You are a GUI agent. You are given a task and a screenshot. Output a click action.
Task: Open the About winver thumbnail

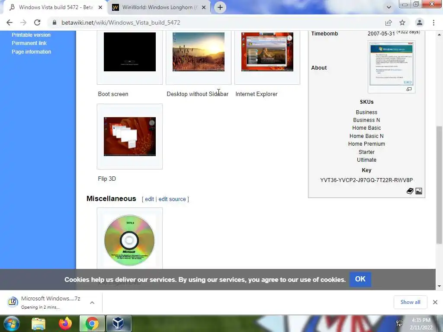(391, 64)
